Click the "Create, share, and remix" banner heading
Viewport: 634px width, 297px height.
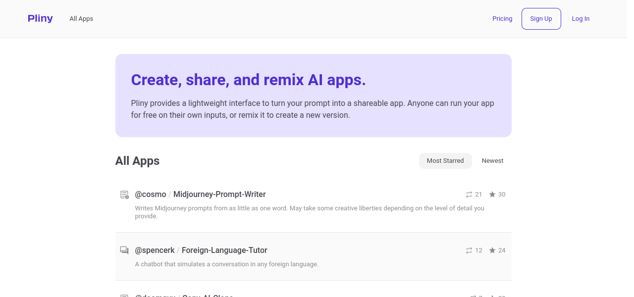(x=248, y=80)
